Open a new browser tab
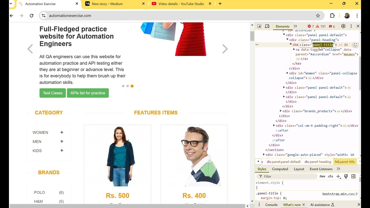 [220, 4]
